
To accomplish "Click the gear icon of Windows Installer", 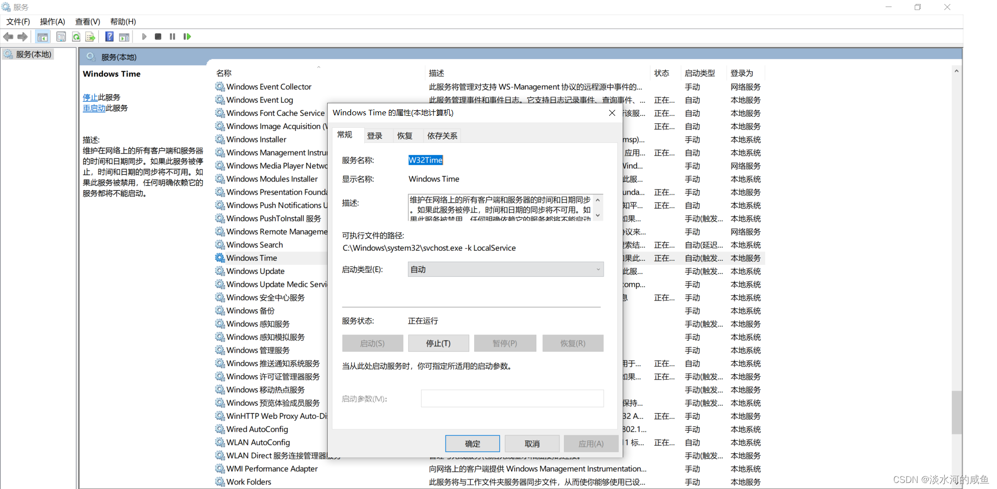I will [x=220, y=139].
